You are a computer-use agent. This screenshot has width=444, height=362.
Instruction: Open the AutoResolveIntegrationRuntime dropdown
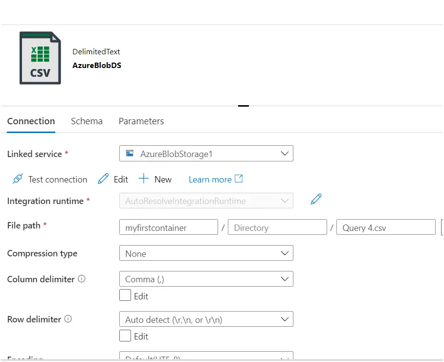pos(206,201)
